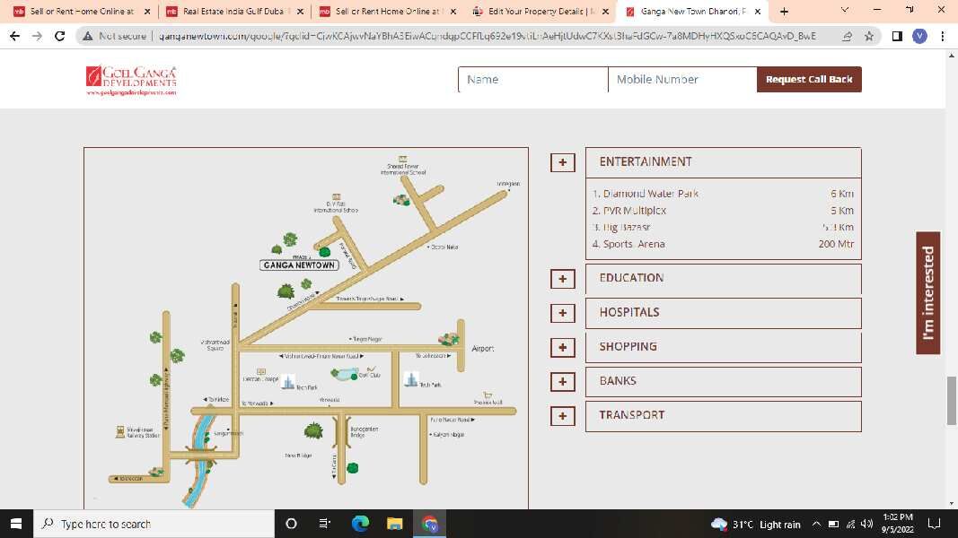Viewport: 958px width, 538px height.
Task: Open the clock and date flyout
Action: pyautogui.click(x=898, y=524)
